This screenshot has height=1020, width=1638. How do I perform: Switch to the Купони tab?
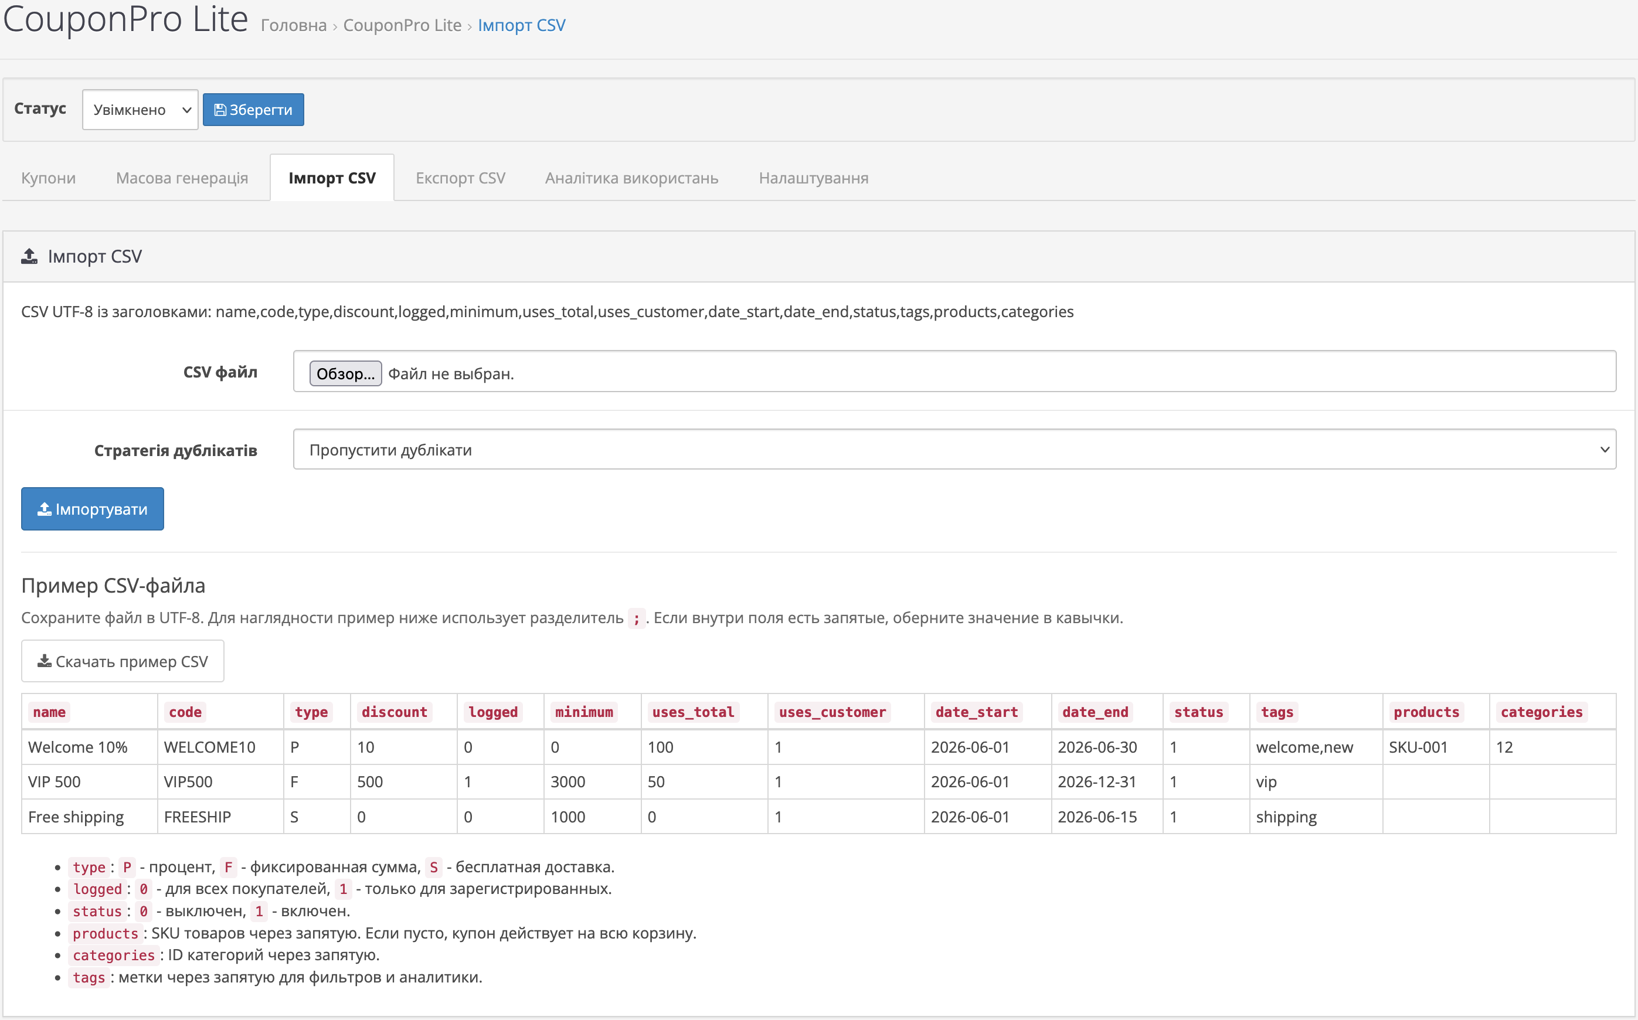pyautogui.click(x=49, y=178)
